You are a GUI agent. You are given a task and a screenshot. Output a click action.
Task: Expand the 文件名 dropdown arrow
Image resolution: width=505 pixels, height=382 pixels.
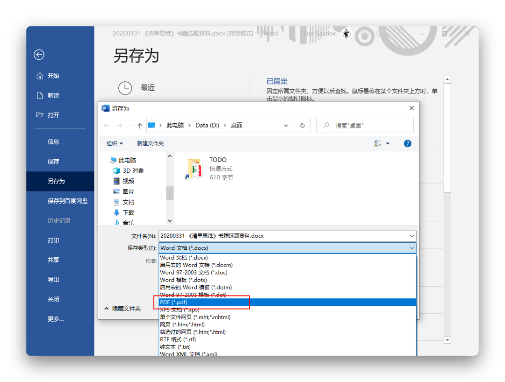pos(412,236)
